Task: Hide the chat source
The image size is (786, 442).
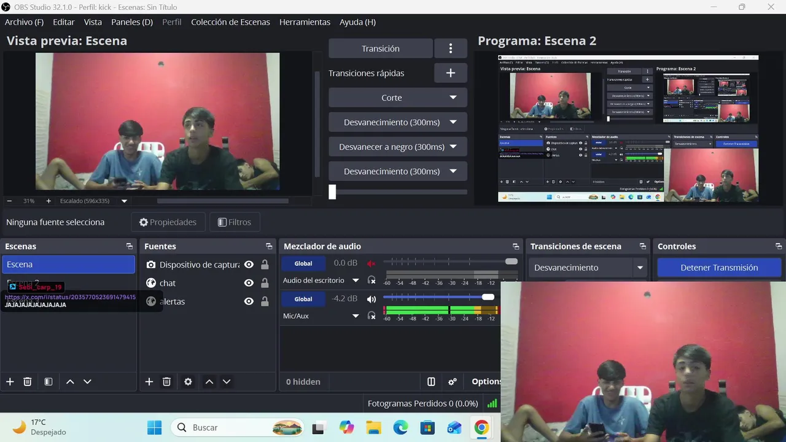Action: [x=249, y=283]
